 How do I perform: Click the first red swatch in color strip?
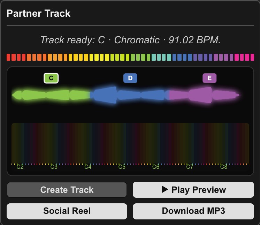point(8,57)
